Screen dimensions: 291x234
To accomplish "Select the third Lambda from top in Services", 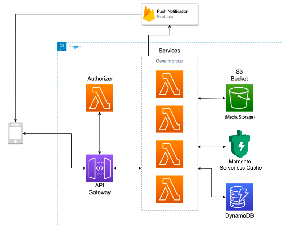I will (x=170, y=154).
